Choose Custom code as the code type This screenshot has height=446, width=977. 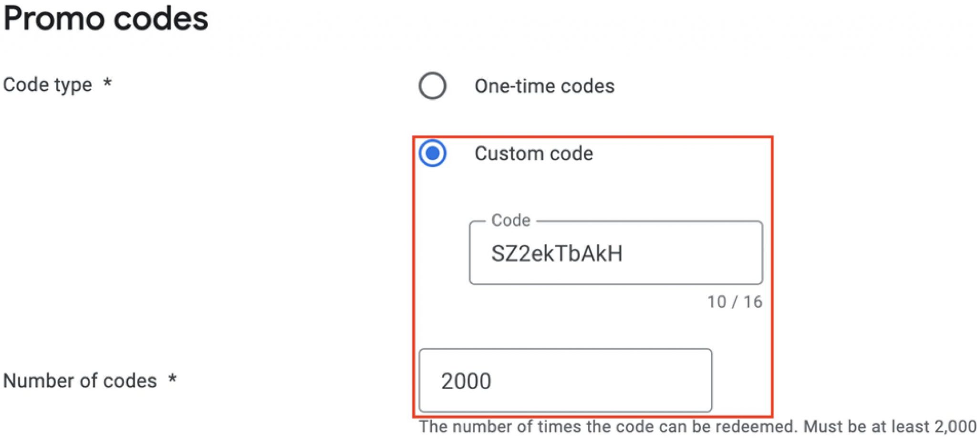tap(433, 153)
